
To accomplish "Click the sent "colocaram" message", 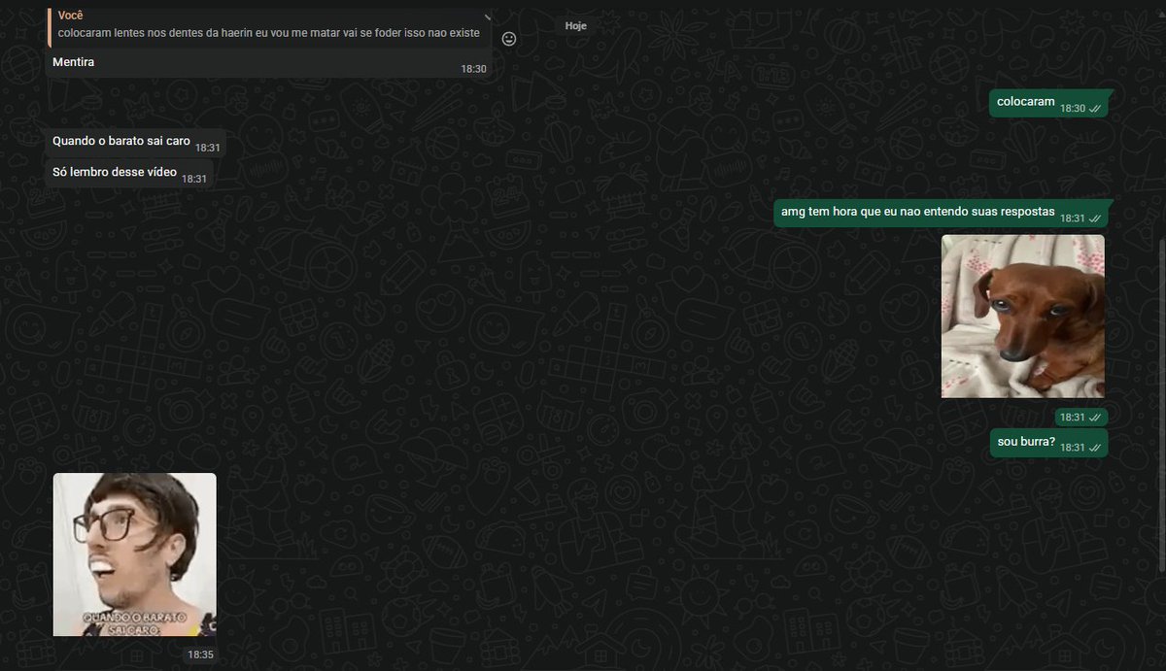I will [x=1048, y=103].
